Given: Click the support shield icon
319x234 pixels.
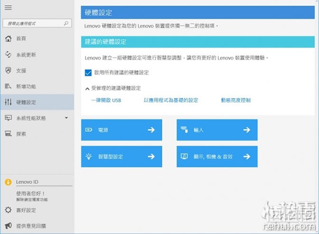Looking at the screenshot, I should tap(8, 71).
